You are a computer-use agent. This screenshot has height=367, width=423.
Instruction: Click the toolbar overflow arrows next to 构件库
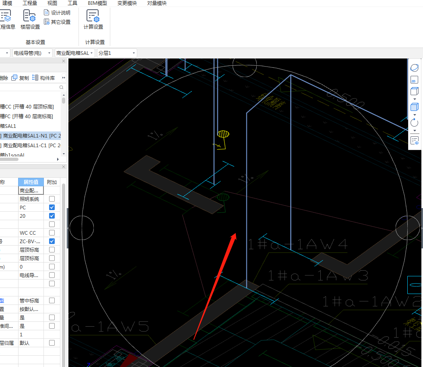[64, 78]
